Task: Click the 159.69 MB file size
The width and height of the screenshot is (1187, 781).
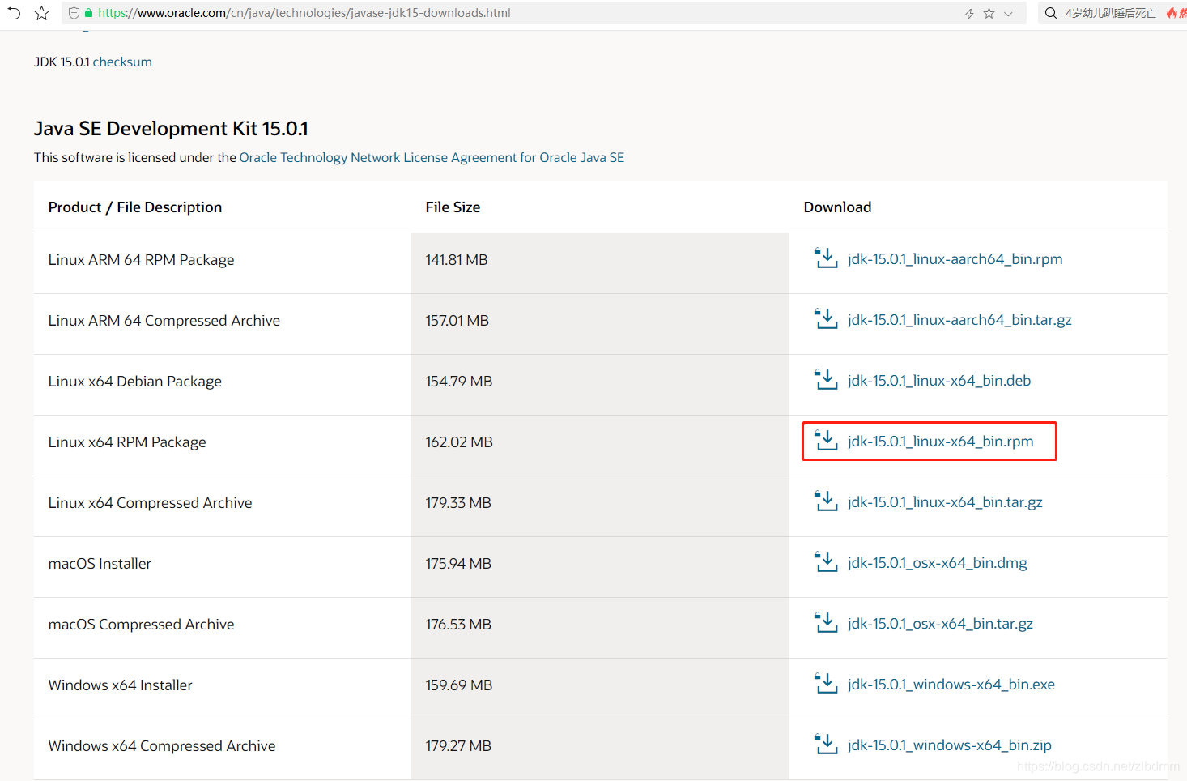Action: [459, 685]
